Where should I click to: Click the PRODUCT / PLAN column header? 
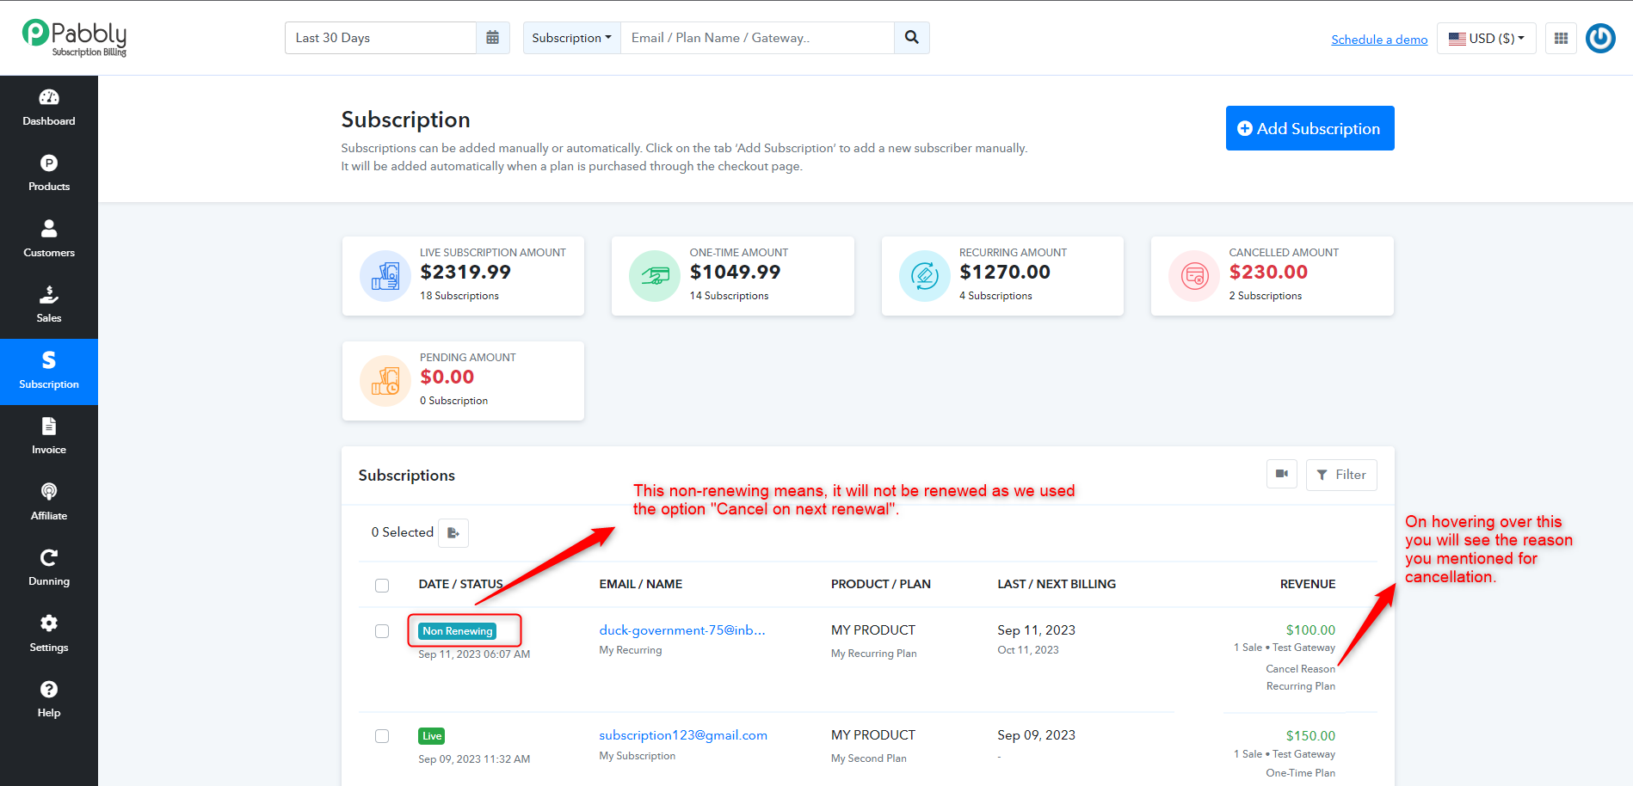(881, 584)
